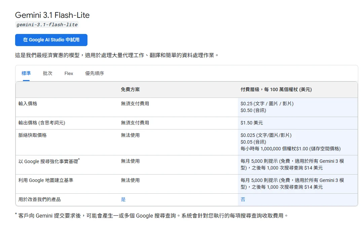This screenshot has height=226, width=364.
Task: Click the $0.025 (文字/圖片/影片) cache price
Action: coord(266,135)
